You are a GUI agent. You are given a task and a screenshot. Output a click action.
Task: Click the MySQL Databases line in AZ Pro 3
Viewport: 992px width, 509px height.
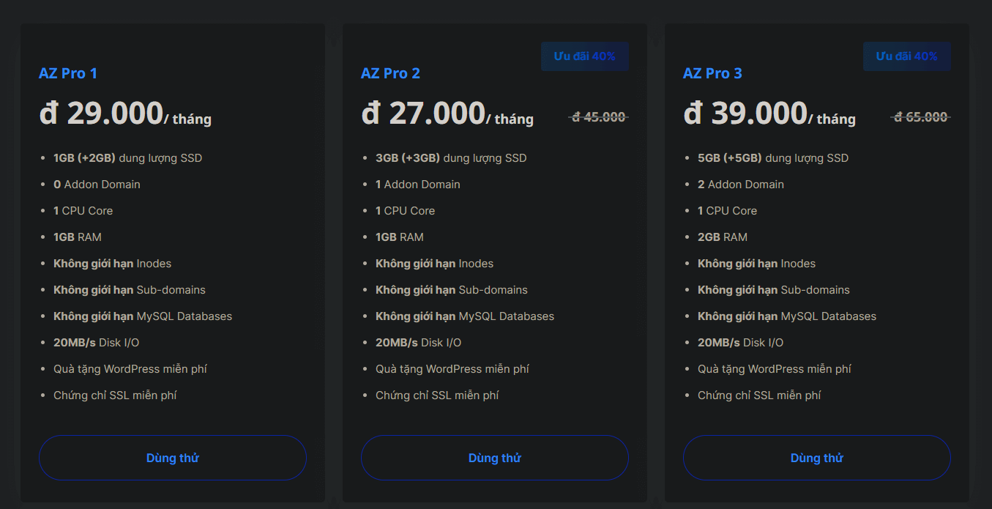pyautogui.click(x=787, y=316)
